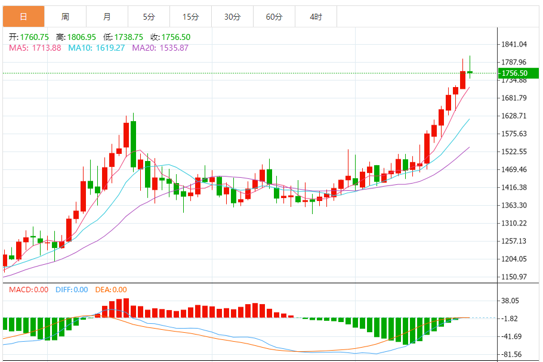Click the 高:1806.95 high price readout
The width and height of the screenshot is (543, 362).
[76, 37]
